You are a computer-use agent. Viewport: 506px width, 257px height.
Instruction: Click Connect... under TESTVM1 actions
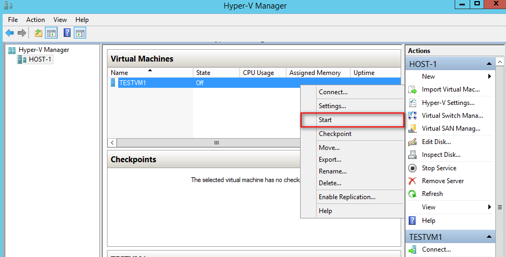point(436,250)
